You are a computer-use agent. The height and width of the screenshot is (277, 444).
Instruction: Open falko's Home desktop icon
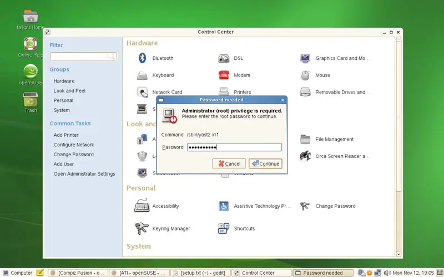(31, 16)
